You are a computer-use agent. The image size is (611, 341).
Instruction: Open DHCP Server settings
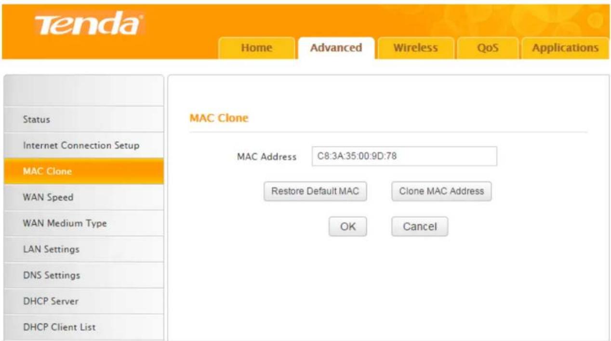(x=84, y=301)
